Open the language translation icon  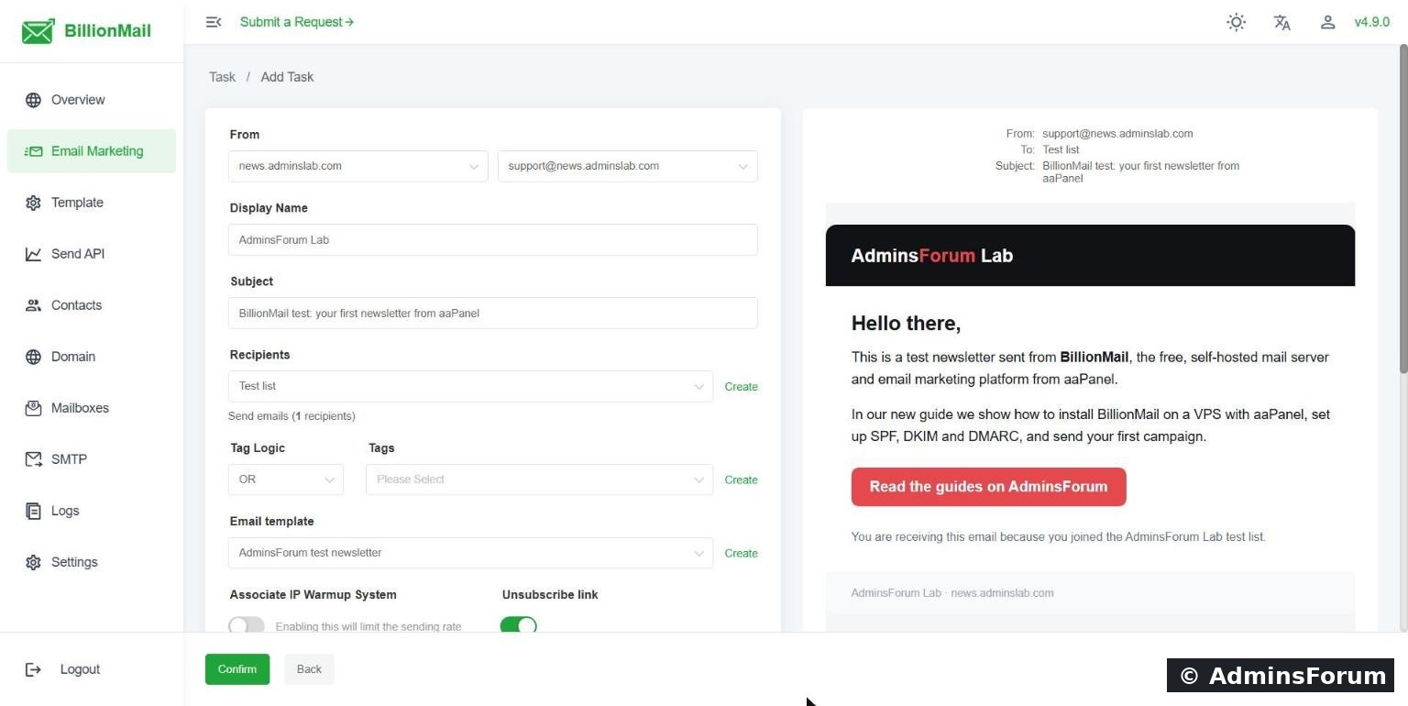coord(1282,22)
